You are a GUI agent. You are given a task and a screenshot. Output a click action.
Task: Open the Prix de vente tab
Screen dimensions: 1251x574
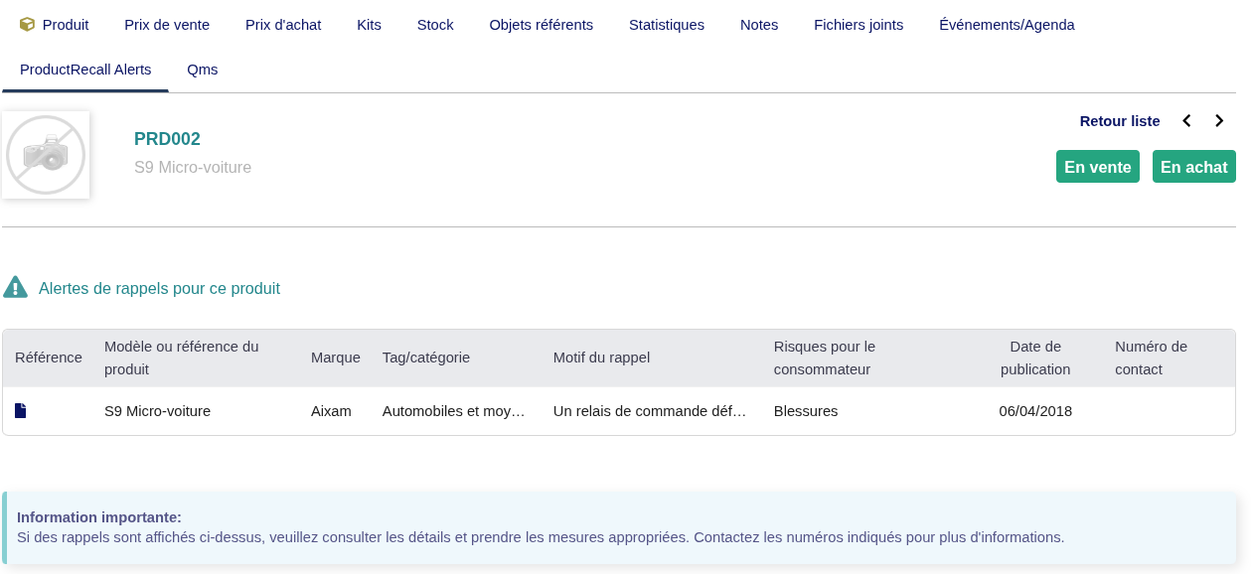(167, 25)
